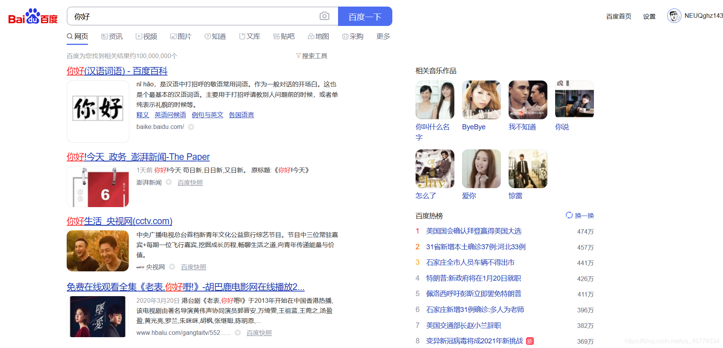The width and height of the screenshot is (723, 348).
Task: Open camera image search icon
Action: point(324,16)
